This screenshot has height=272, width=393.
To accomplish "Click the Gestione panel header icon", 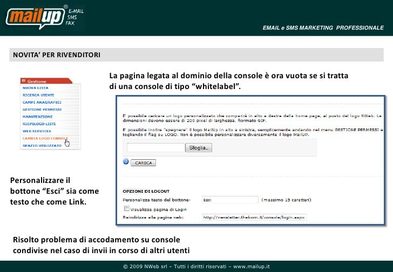I will [24, 81].
